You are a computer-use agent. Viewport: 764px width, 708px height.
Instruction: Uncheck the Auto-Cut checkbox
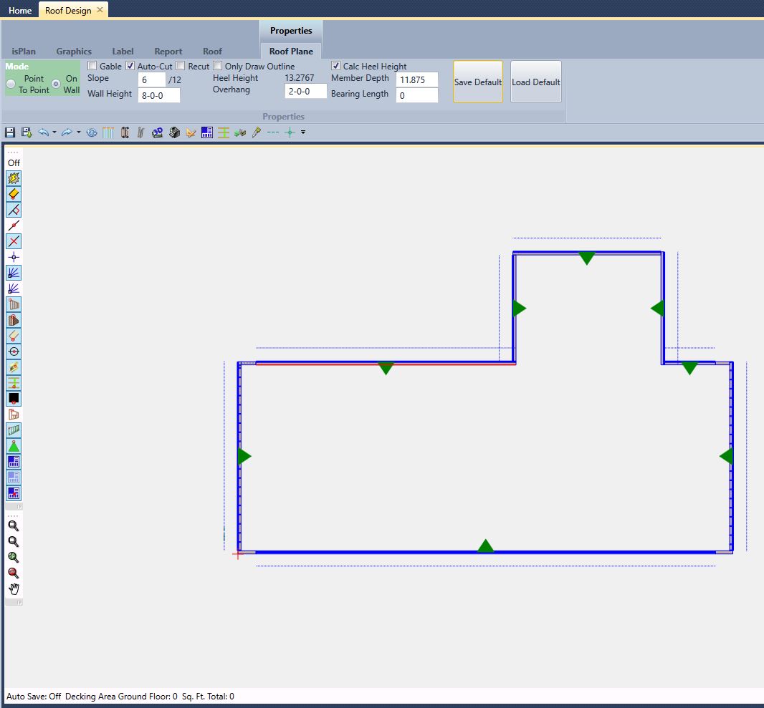coord(130,66)
